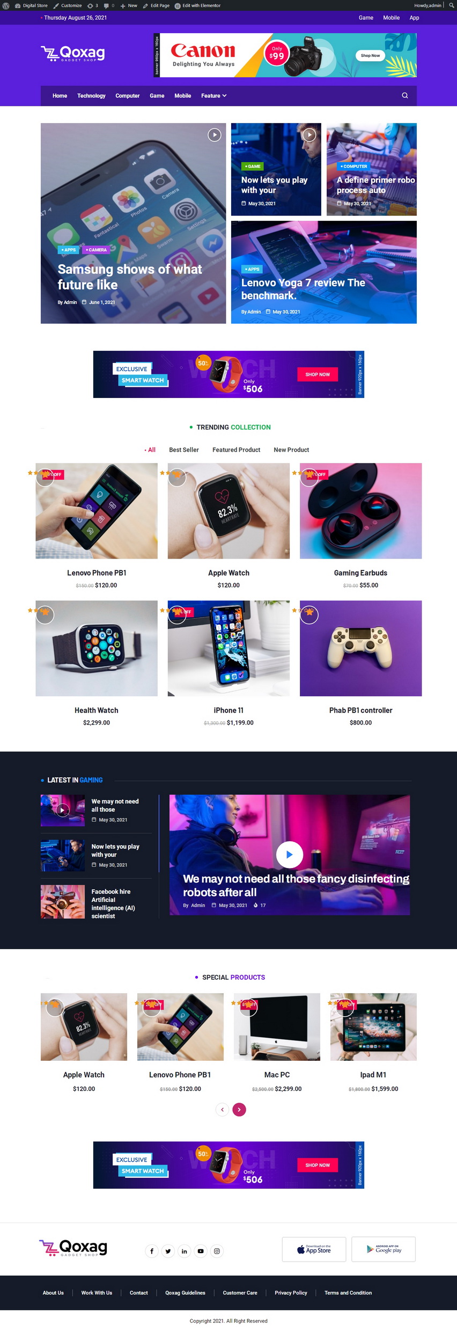Go to the next special products slide
This screenshot has height=1332, width=457.
tap(239, 1109)
